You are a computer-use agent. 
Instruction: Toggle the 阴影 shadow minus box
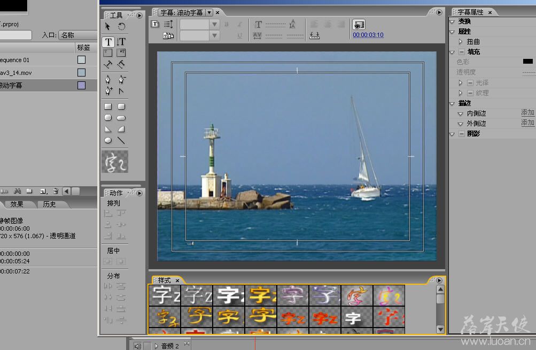[462, 134]
